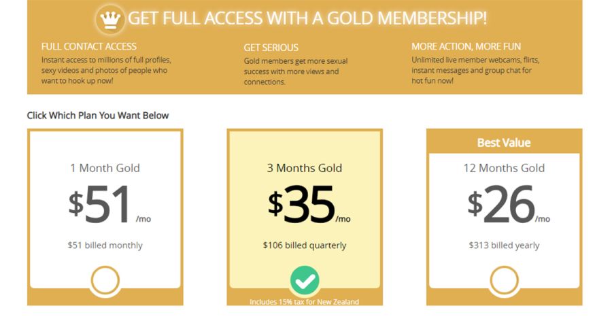
Task: Click the More Action, More Fun heading
Action: click(x=466, y=46)
